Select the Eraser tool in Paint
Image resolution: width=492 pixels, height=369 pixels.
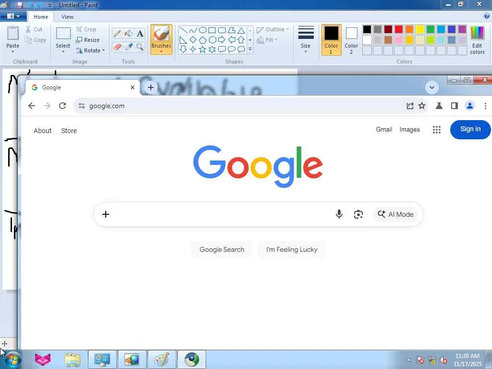(117, 47)
